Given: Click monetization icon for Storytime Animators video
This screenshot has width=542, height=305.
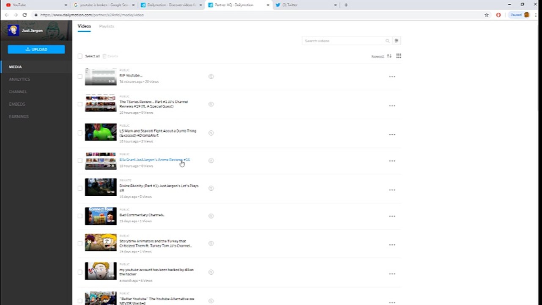Looking at the screenshot, I should (211, 244).
